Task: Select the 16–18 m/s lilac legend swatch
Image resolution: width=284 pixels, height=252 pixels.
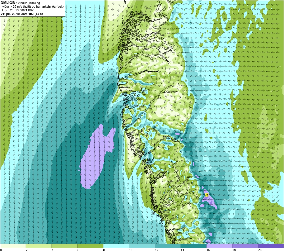Action: coord(219,246)
